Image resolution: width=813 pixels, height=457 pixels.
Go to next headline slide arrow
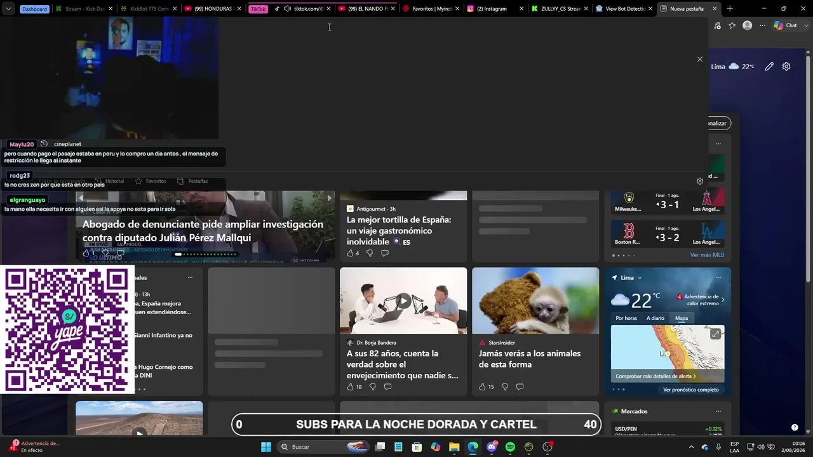pos(329,198)
